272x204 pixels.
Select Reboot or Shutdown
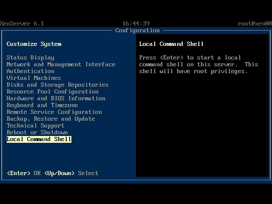[x=37, y=132]
